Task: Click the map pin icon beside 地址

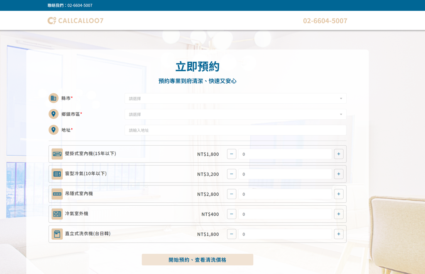Action: [54, 130]
